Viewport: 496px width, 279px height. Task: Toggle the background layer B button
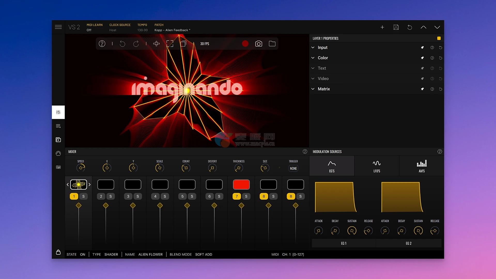[x=291, y=196]
